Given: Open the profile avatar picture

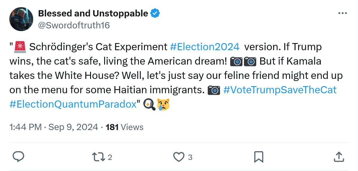Looking at the screenshot, I should (21, 19).
